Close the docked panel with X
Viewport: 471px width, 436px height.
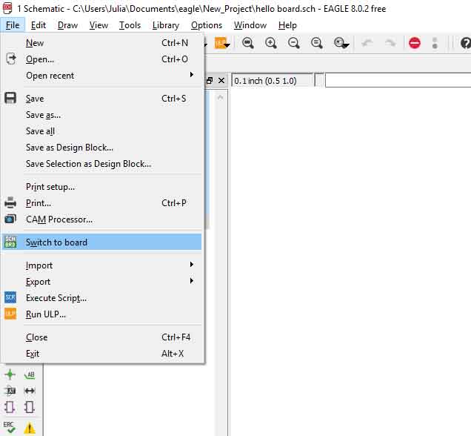[x=221, y=80]
